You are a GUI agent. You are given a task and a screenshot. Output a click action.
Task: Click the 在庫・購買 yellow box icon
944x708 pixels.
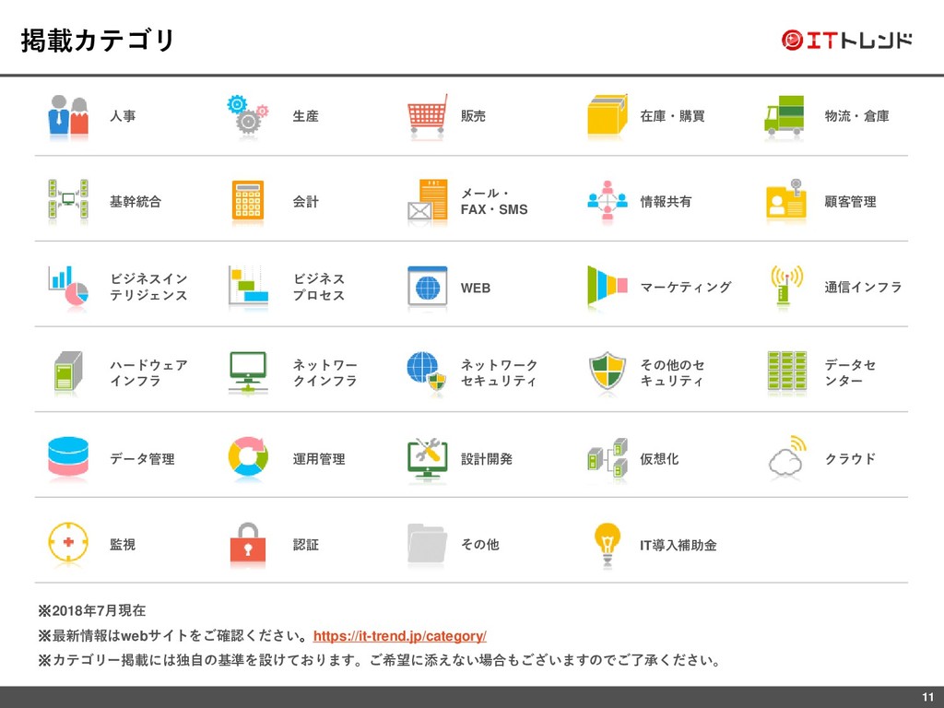(607, 113)
